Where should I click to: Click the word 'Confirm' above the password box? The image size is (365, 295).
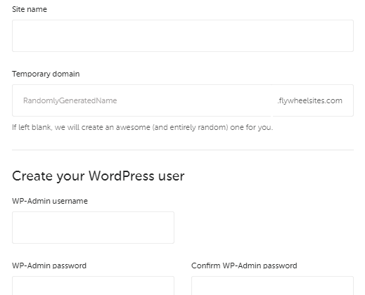point(205,265)
